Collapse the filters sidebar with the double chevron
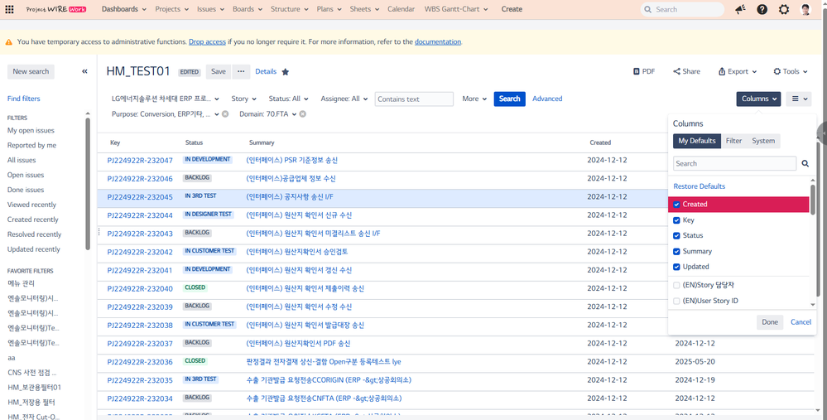 pyautogui.click(x=84, y=71)
